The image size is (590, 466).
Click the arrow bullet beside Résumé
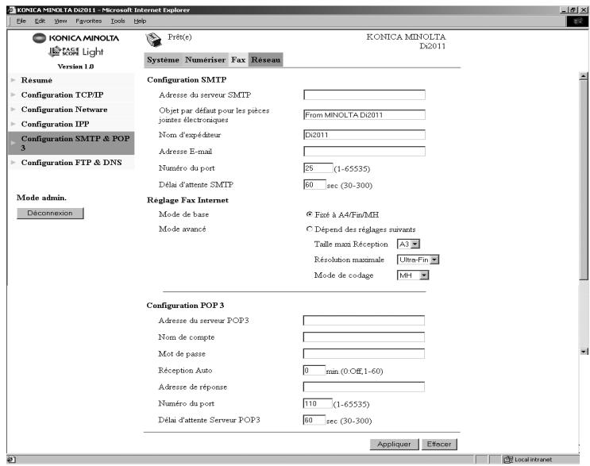point(13,80)
